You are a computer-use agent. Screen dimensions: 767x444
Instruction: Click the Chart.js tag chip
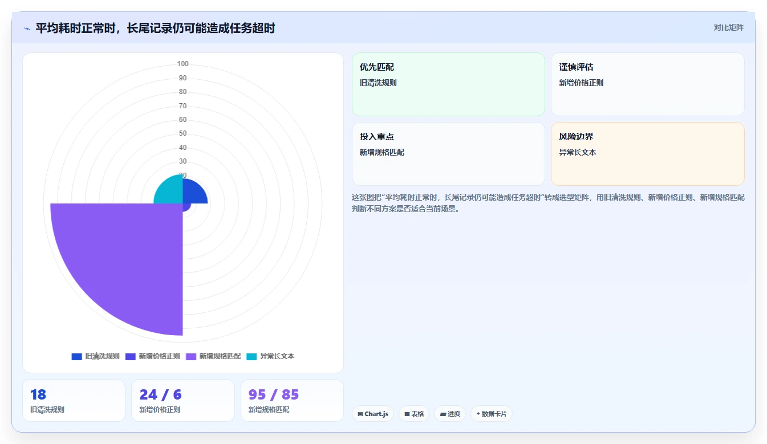pyautogui.click(x=373, y=414)
